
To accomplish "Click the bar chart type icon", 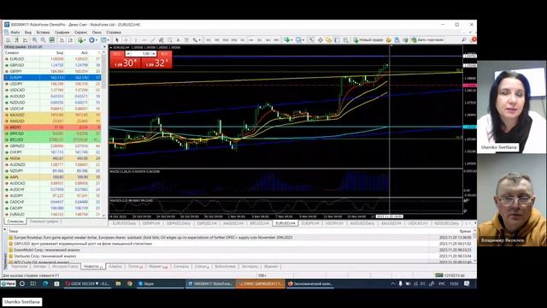I will click(8, 40).
